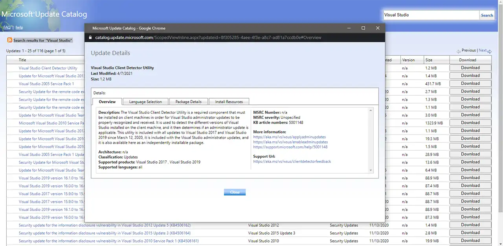Sort results by the Title column header
The image size is (503, 246).
tap(22, 60)
